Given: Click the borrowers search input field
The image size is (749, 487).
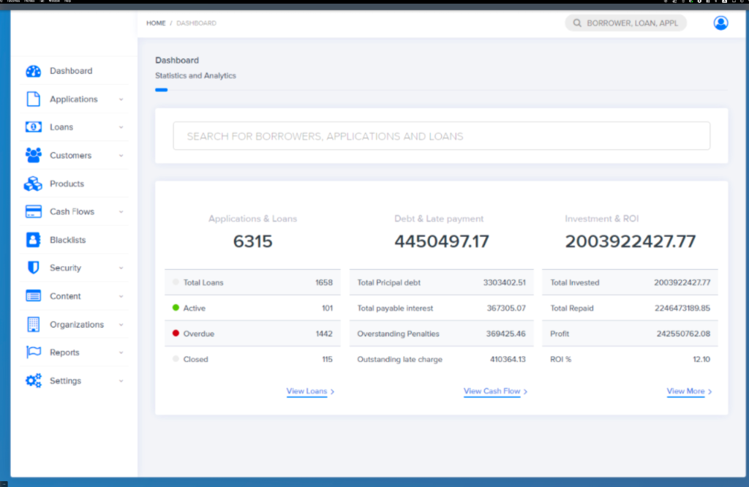Looking at the screenshot, I should [441, 135].
